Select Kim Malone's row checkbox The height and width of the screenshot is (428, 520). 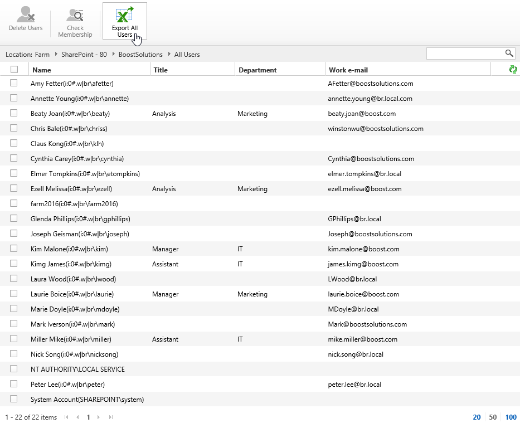point(14,249)
